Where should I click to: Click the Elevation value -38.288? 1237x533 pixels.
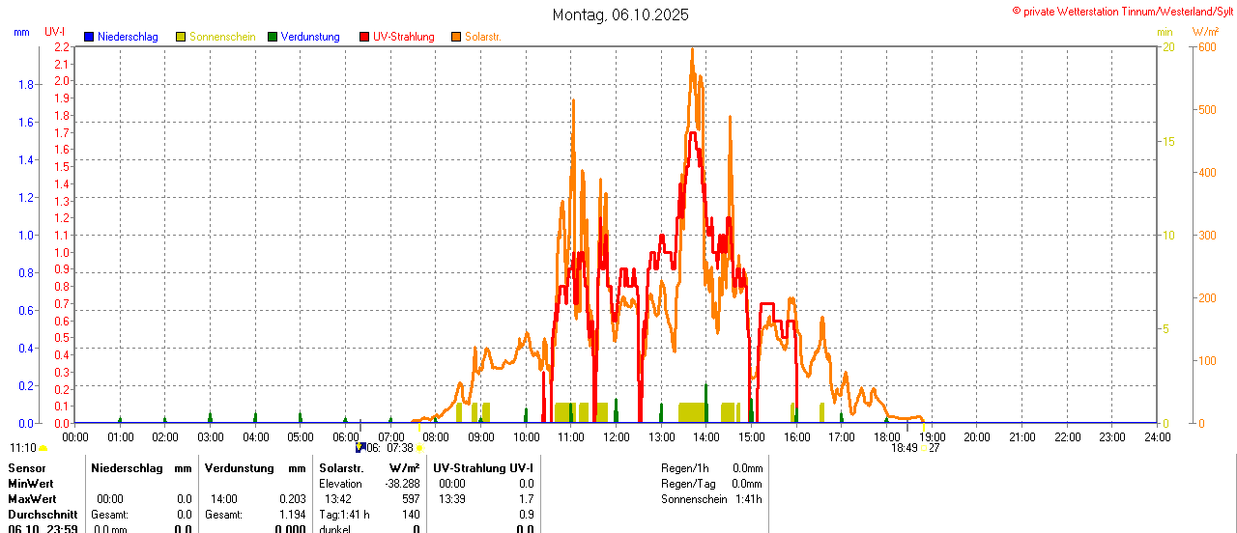(x=403, y=484)
